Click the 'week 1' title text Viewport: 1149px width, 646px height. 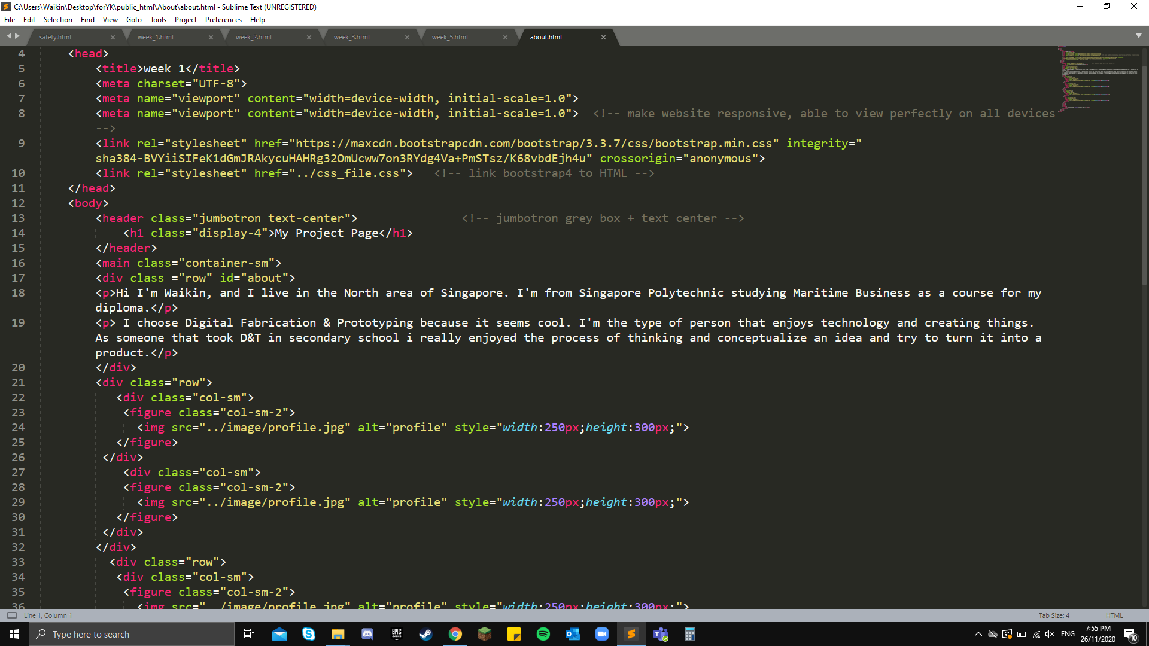pos(165,69)
